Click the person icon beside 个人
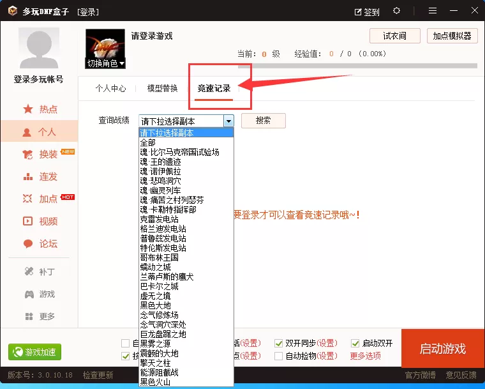This screenshot has width=485, height=389. point(27,132)
